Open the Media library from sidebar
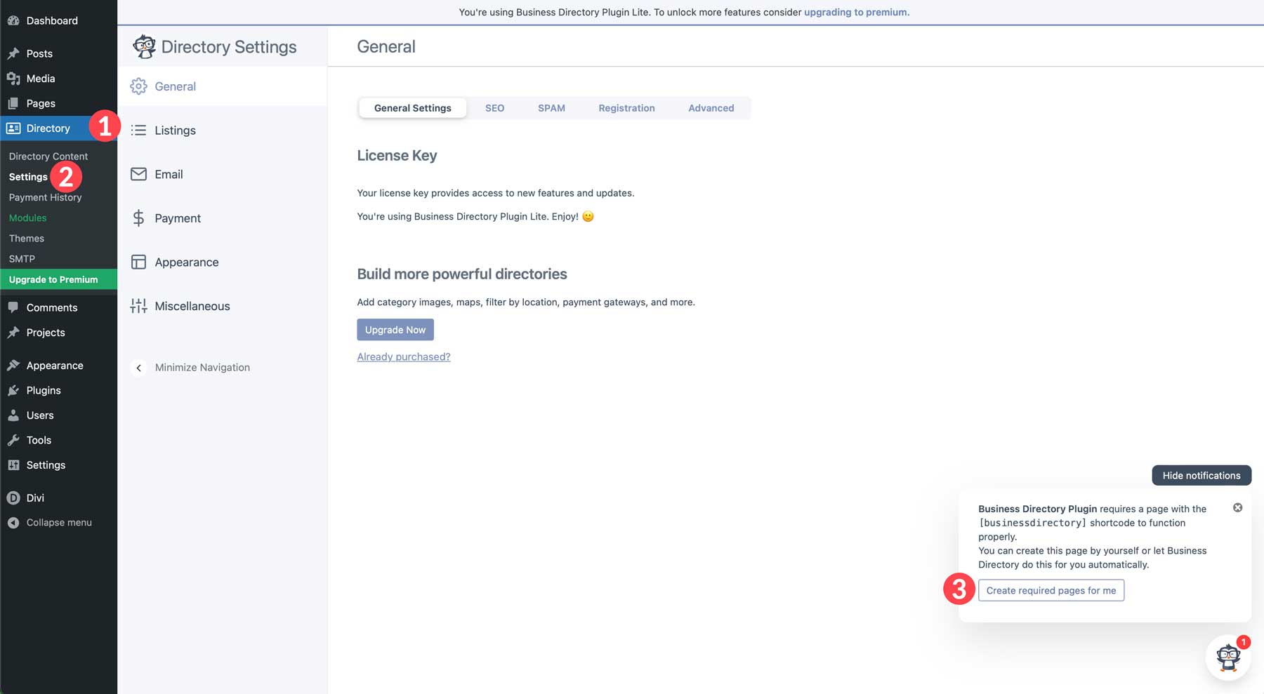The image size is (1264, 694). click(40, 78)
